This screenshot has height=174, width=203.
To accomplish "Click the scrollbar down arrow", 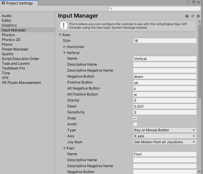I will [x=200, y=172].
